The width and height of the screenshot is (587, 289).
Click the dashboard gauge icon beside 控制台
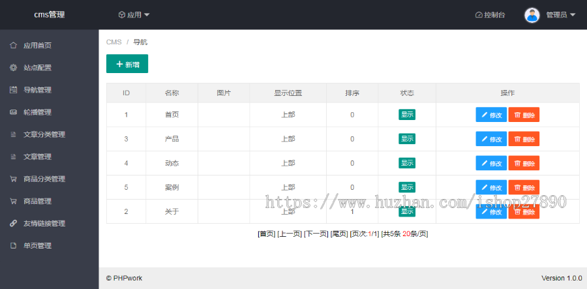[479, 15]
